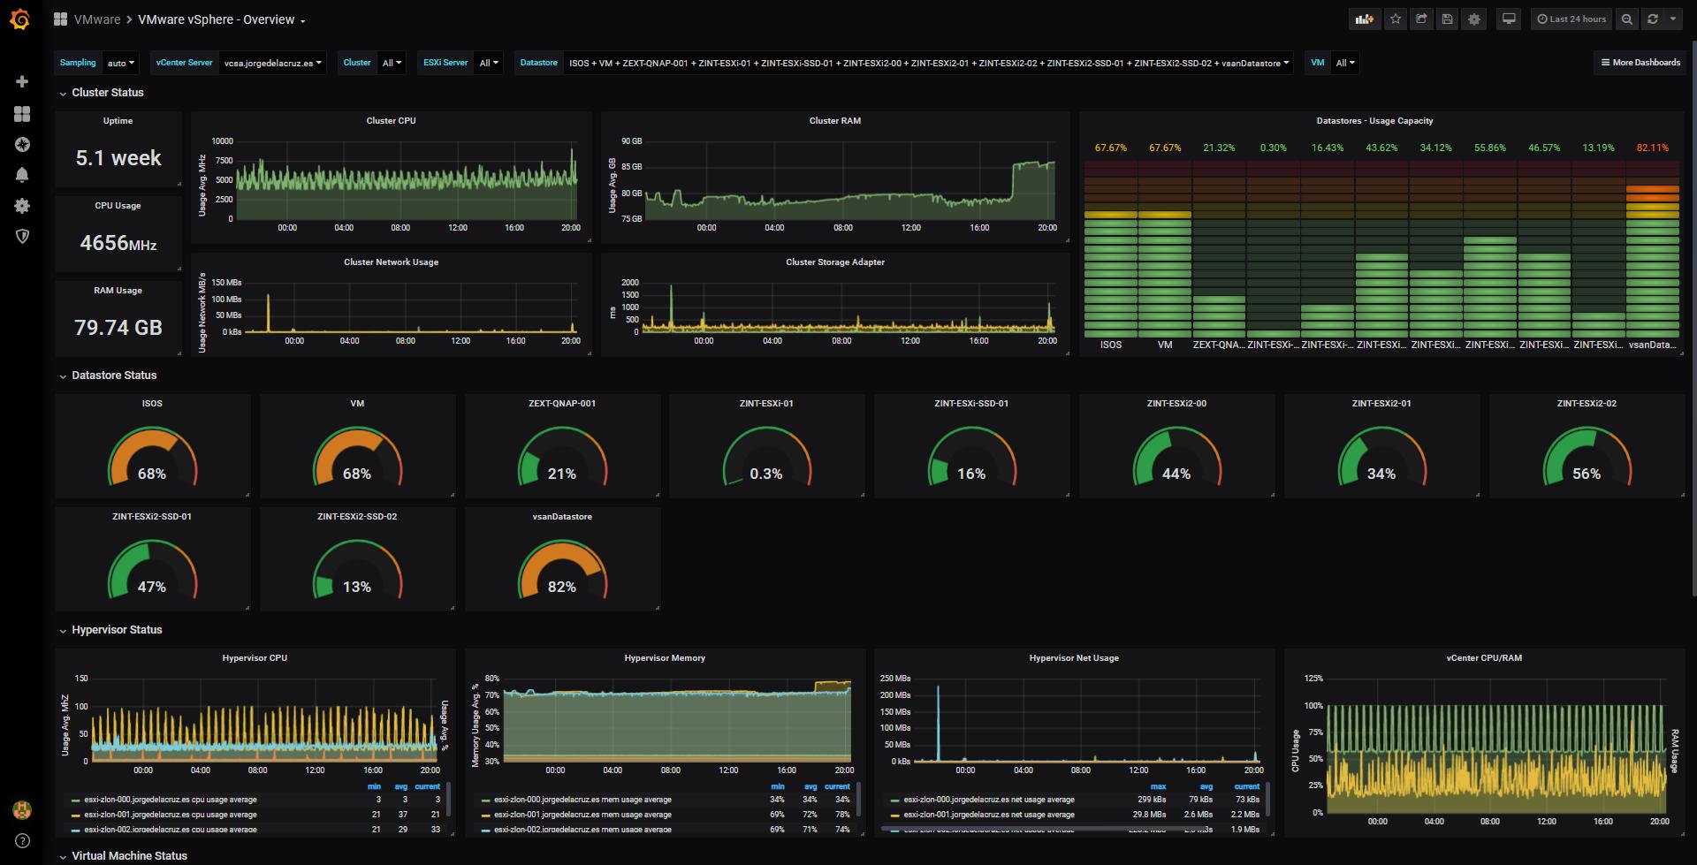Open the Share dashboard icon
Image resolution: width=1697 pixels, height=865 pixels.
[1422, 19]
